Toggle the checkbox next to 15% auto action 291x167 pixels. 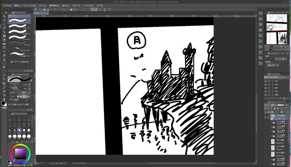click(x=266, y=81)
